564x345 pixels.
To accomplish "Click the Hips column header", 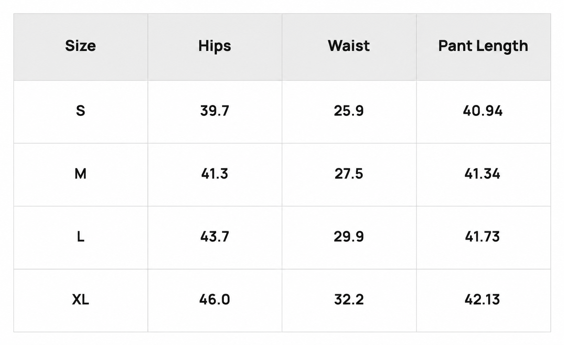I will [214, 46].
